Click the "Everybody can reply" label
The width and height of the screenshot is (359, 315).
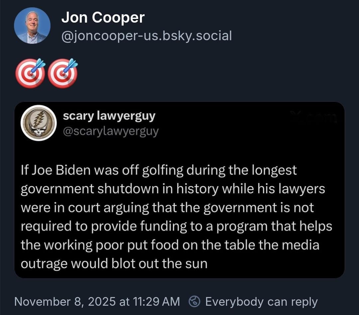coord(261,301)
